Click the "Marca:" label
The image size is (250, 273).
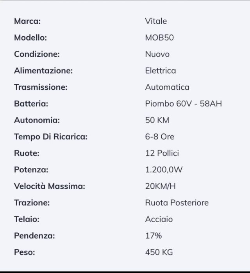pyautogui.click(x=27, y=21)
